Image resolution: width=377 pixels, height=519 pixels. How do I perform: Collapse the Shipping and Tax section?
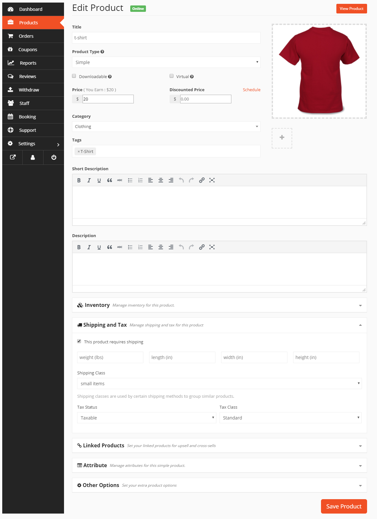[x=220, y=325]
